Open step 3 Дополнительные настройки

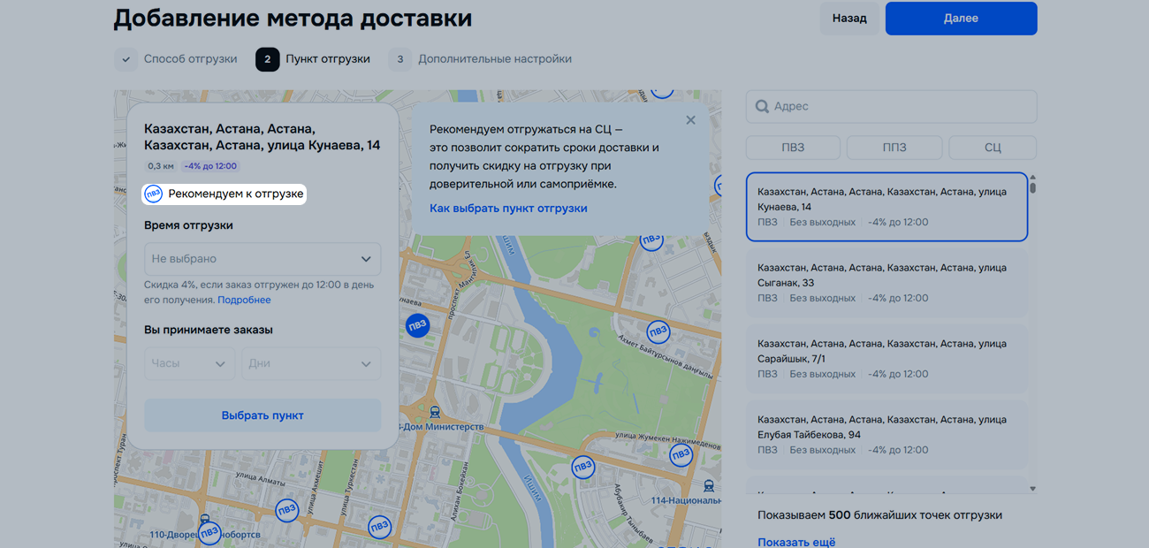(482, 59)
